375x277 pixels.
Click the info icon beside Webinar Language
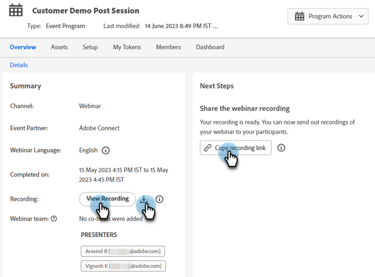pyautogui.click(x=106, y=151)
